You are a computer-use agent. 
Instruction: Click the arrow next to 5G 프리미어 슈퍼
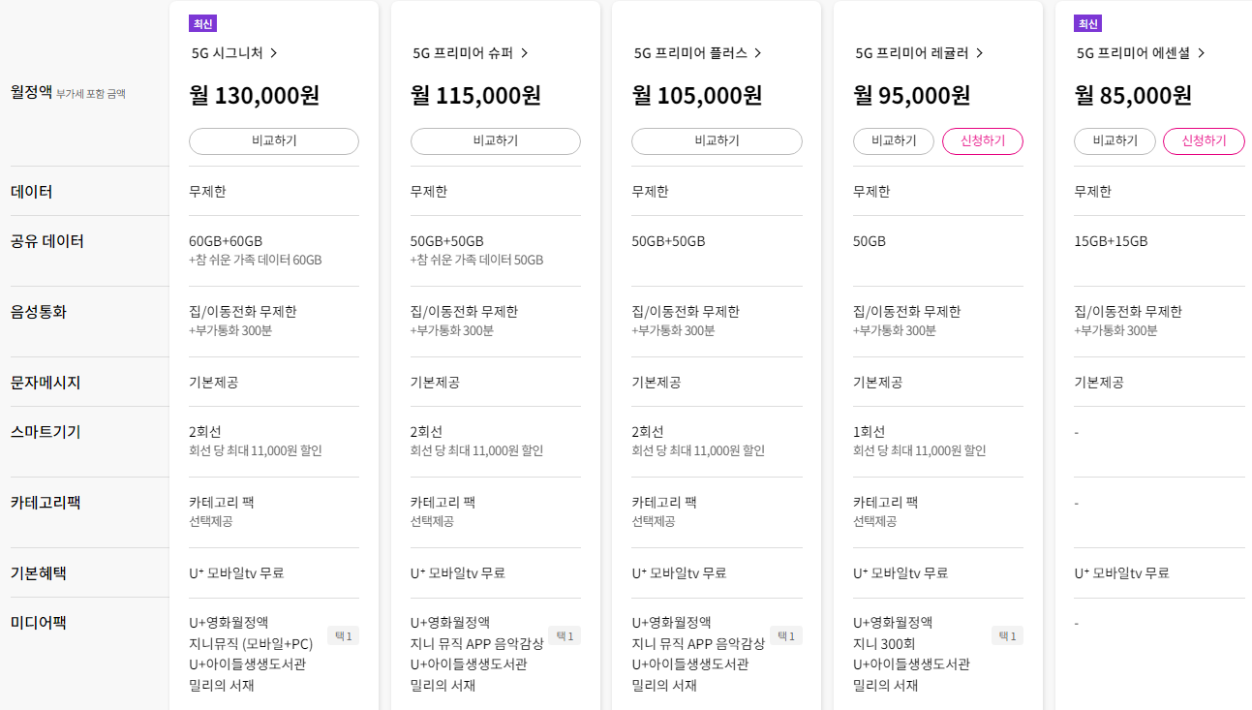click(x=524, y=53)
